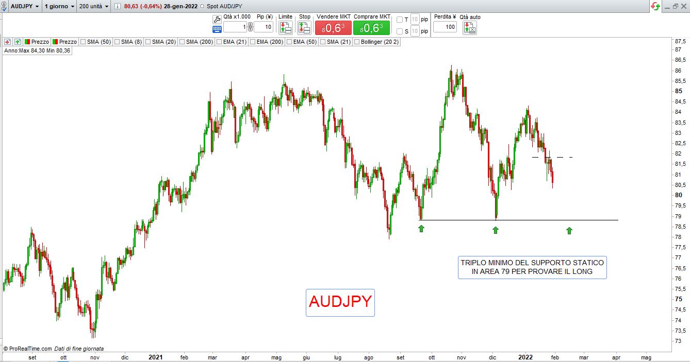Click the instrument info icon
The height and width of the screenshot is (362, 690).
[x=117, y=6]
